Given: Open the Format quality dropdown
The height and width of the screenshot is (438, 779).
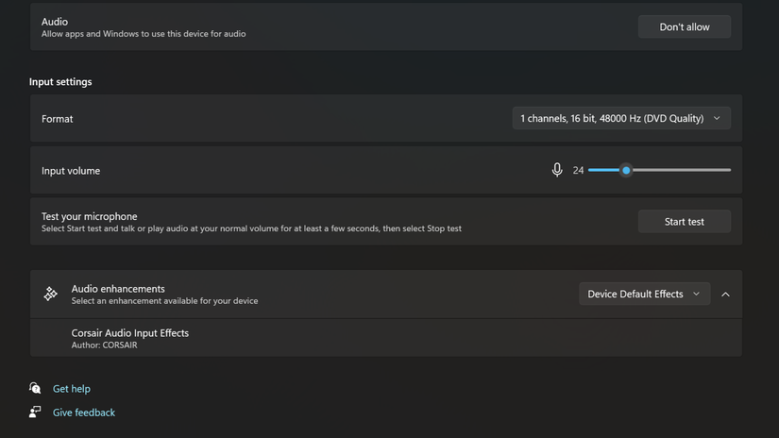Looking at the screenshot, I should pyautogui.click(x=620, y=119).
